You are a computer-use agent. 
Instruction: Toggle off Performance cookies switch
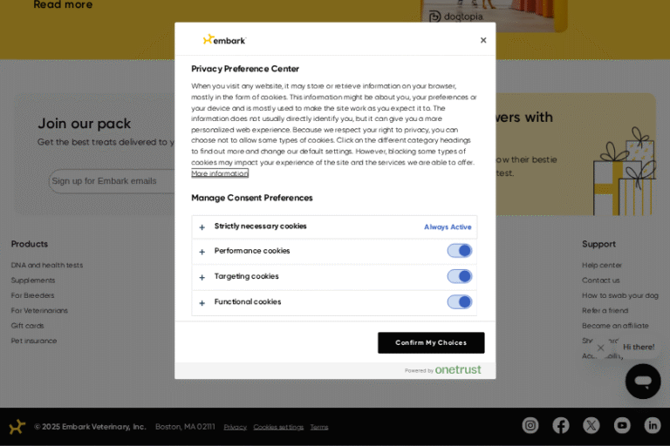[460, 251]
